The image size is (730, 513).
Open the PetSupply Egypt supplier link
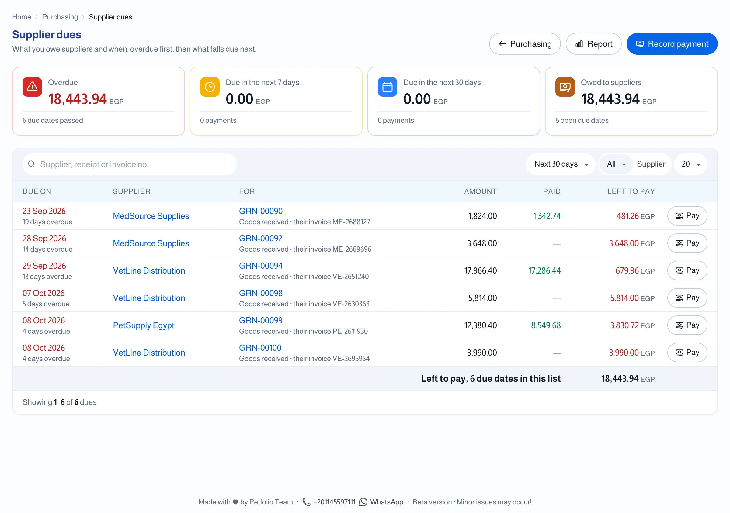click(x=144, y=325)
